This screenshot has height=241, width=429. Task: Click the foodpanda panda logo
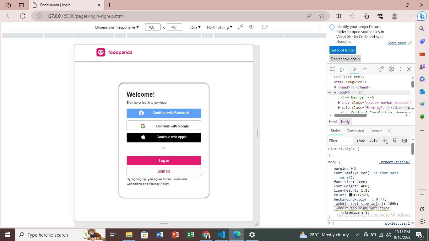(100, 52)
